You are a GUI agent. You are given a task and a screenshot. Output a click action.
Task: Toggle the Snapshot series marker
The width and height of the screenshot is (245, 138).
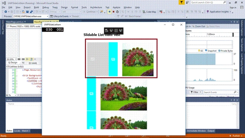pos(206,51)
